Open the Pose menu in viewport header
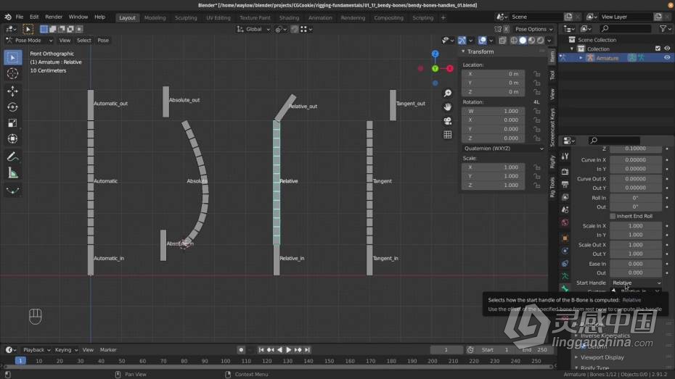 (103, 41)
